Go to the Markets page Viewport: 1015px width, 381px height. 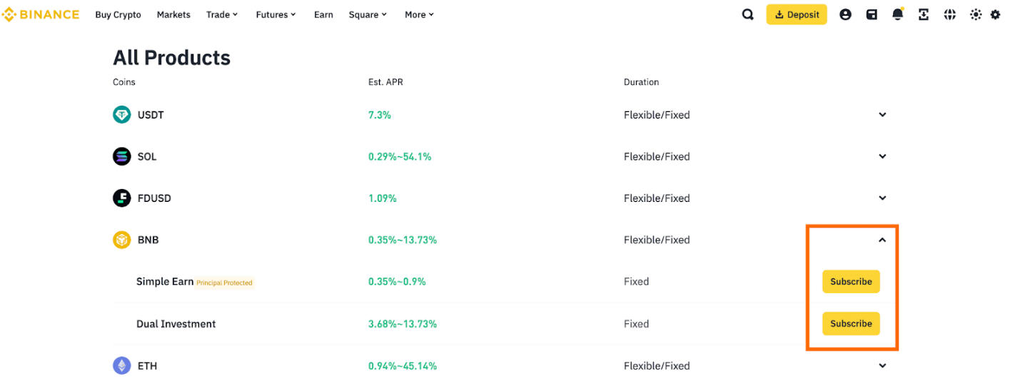173,14
